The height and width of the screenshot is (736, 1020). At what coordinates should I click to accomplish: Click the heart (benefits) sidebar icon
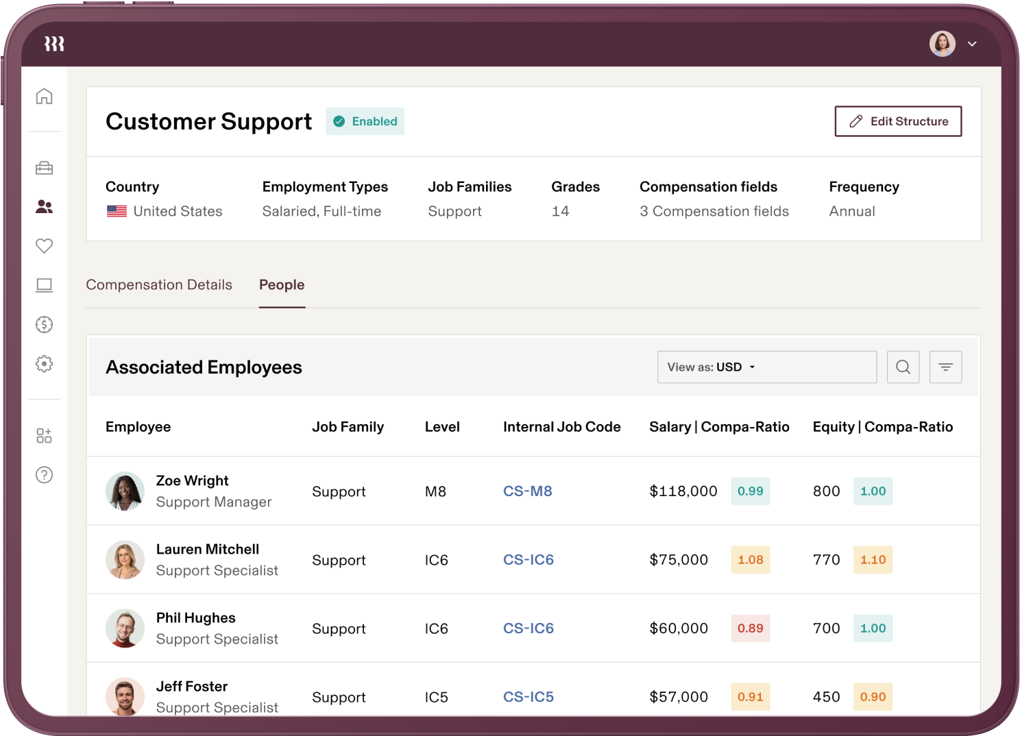(44, 246)
